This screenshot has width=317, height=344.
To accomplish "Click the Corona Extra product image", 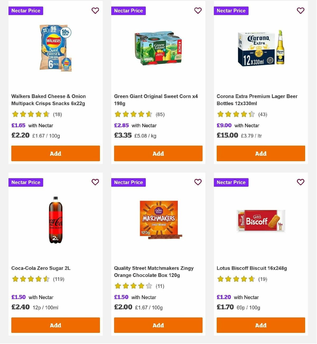I will coord(261,48).
